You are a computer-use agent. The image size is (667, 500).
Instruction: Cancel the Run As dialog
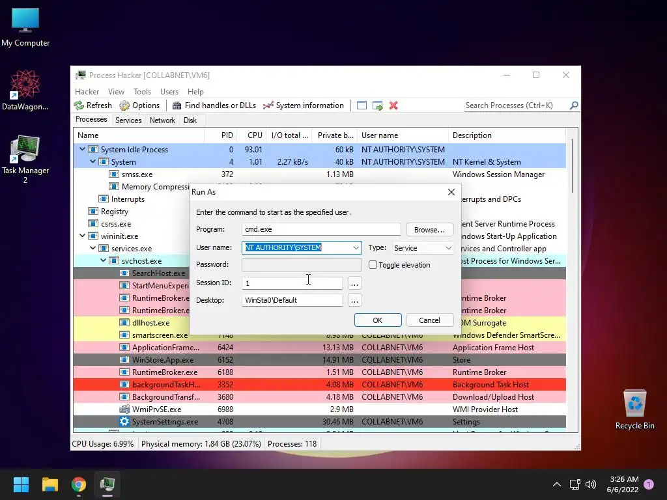click(x=430, y=320)
